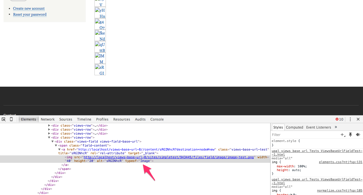363x195 pixels.
Task: Switch to the Network tab
Action: tap(47, 119)
